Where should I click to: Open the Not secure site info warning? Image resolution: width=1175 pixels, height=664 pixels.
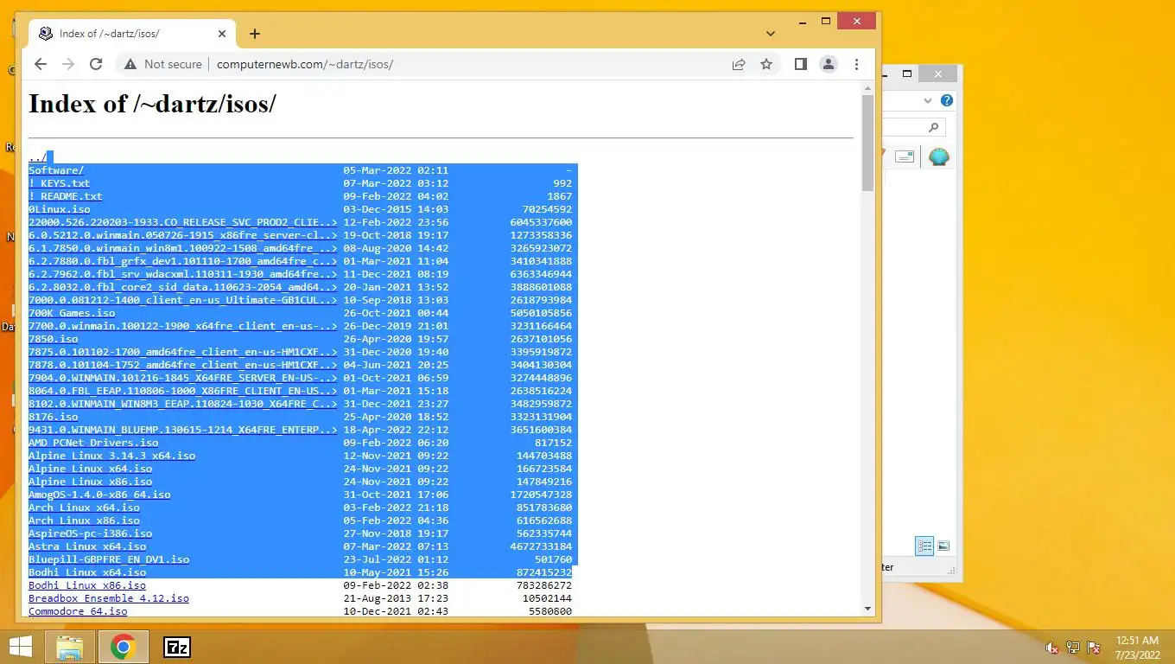coord(162,64)
